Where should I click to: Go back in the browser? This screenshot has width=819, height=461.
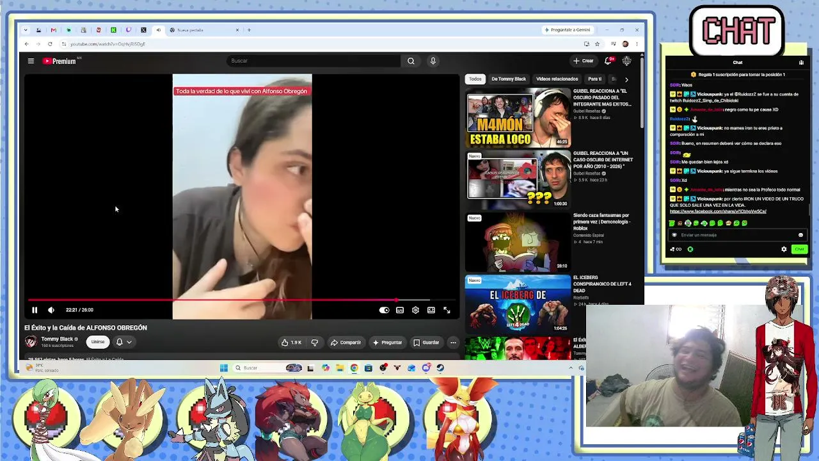(x=26, y=44)
